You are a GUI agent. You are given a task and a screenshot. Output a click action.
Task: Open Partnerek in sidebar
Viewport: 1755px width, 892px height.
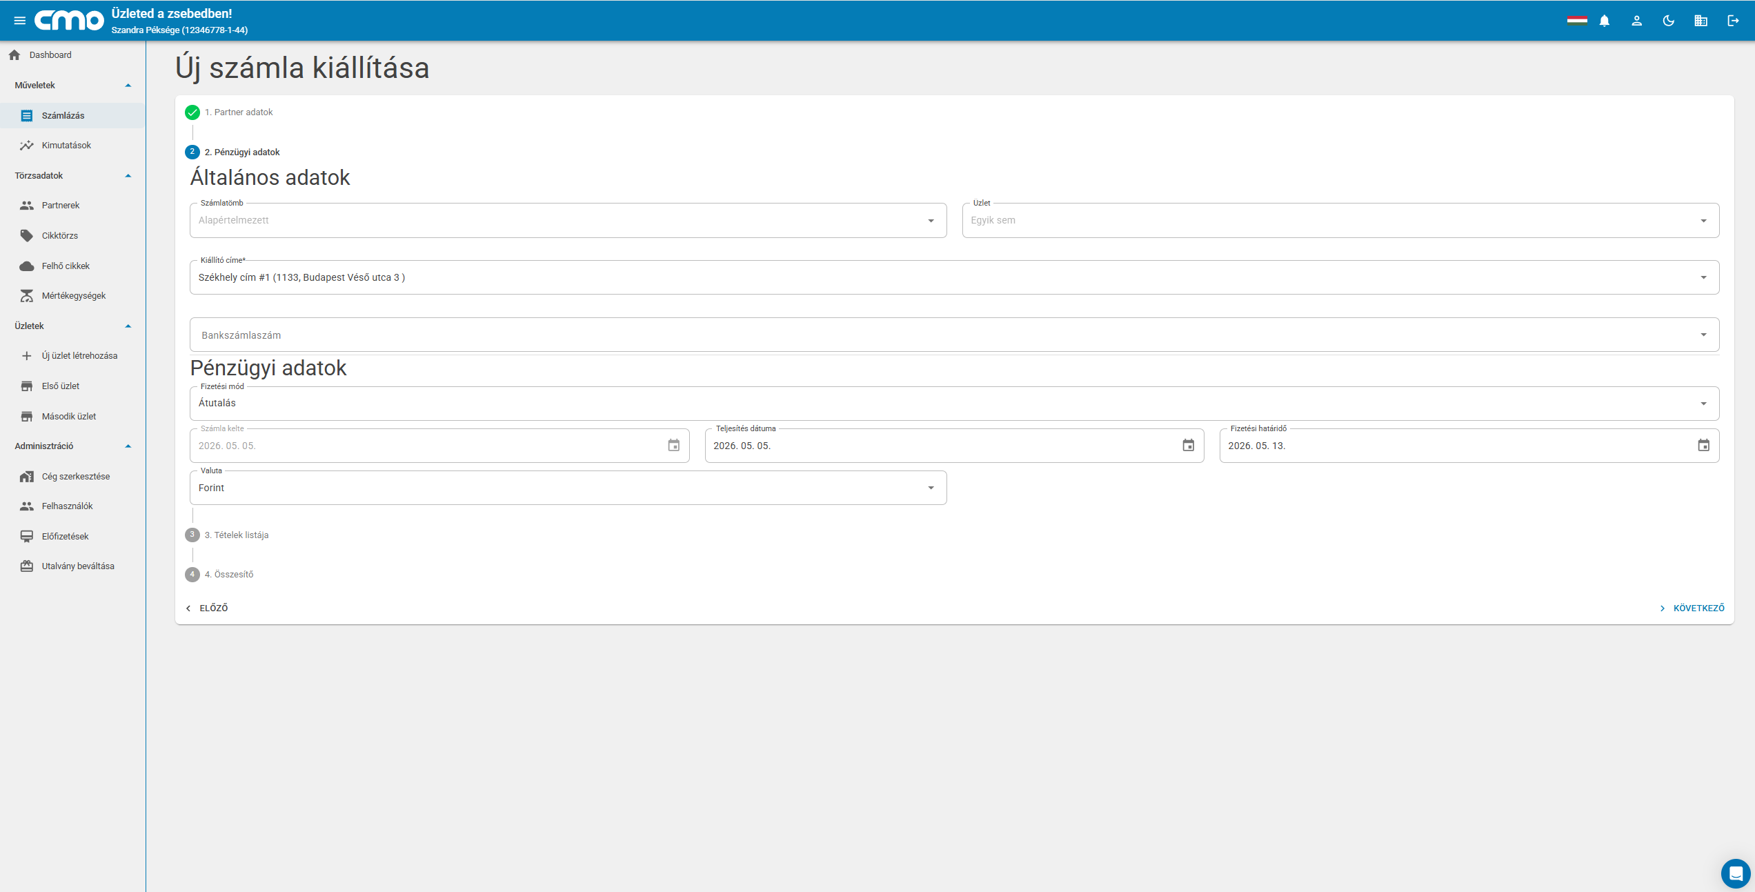click(x=72, y=206)
